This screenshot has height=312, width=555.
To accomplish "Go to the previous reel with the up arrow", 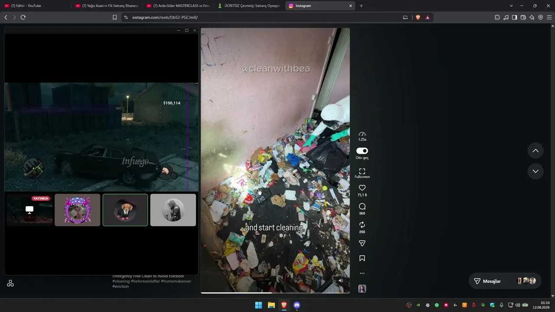I will [x=535, y=151].
